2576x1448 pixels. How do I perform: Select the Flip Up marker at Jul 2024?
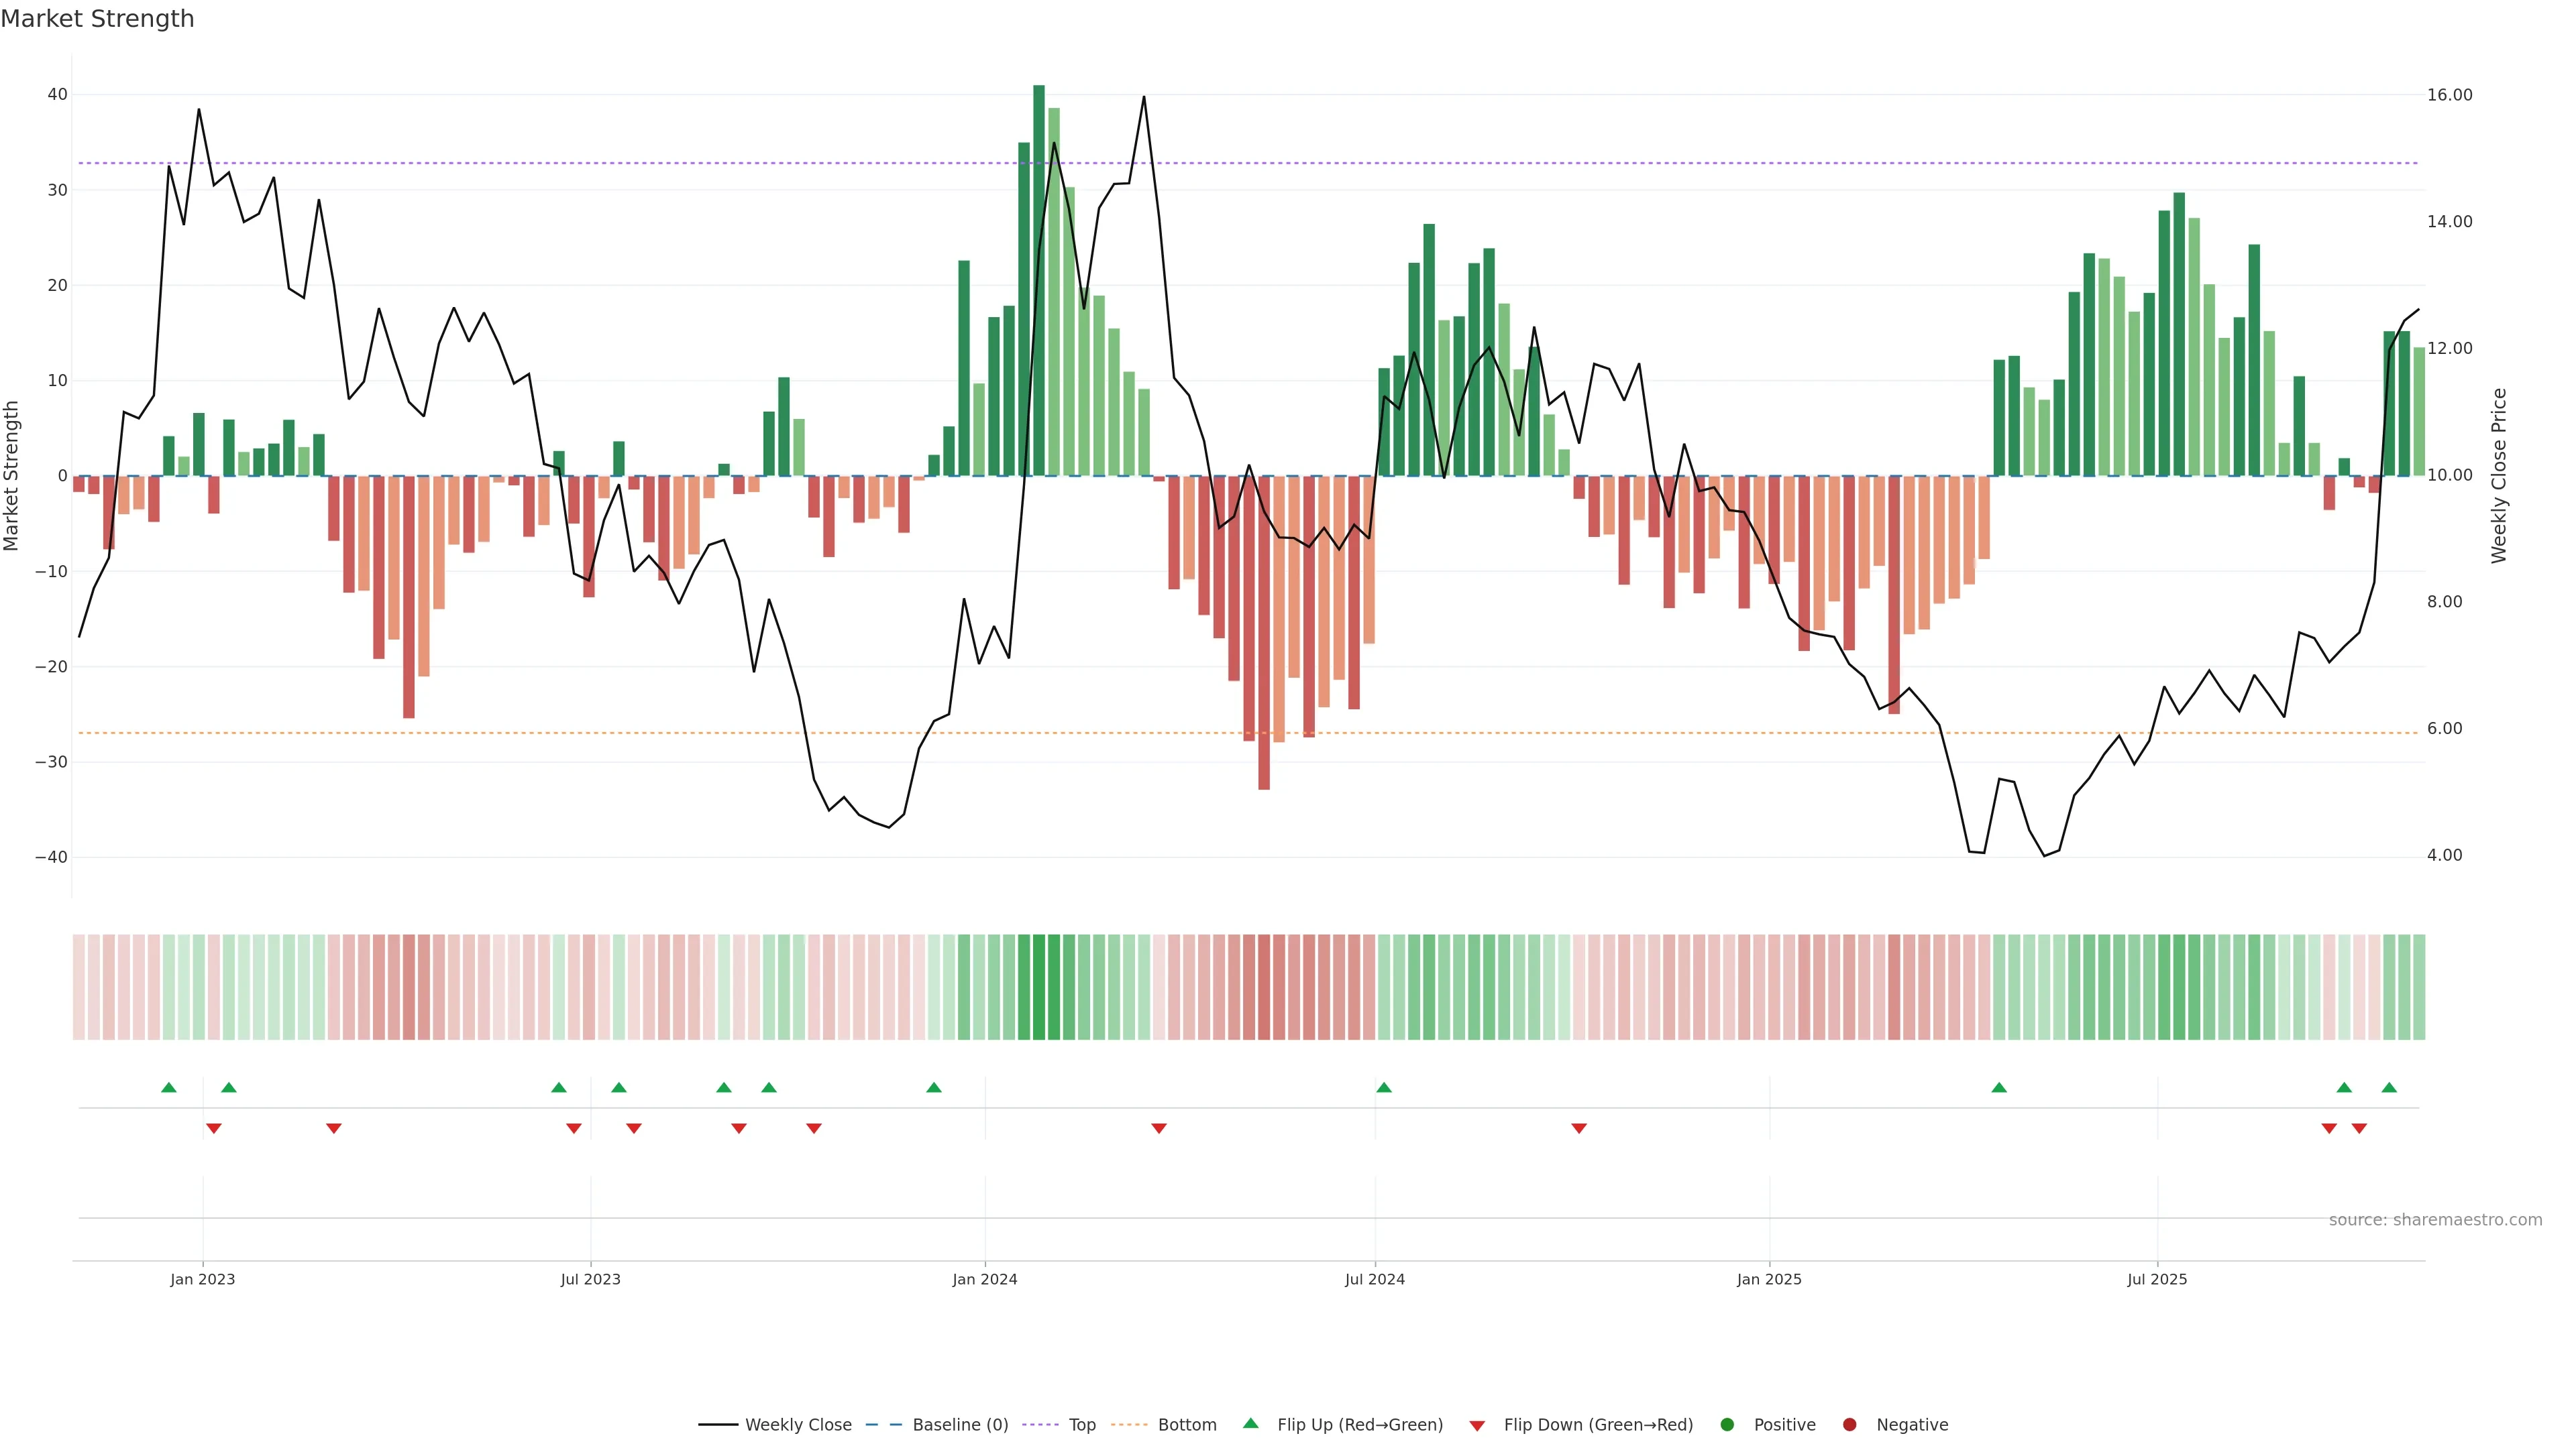1384,1087
